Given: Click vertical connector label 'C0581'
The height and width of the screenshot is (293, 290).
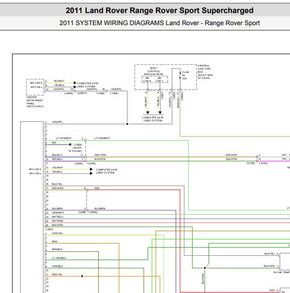Looking at the screenshot, I should (162, 95).
